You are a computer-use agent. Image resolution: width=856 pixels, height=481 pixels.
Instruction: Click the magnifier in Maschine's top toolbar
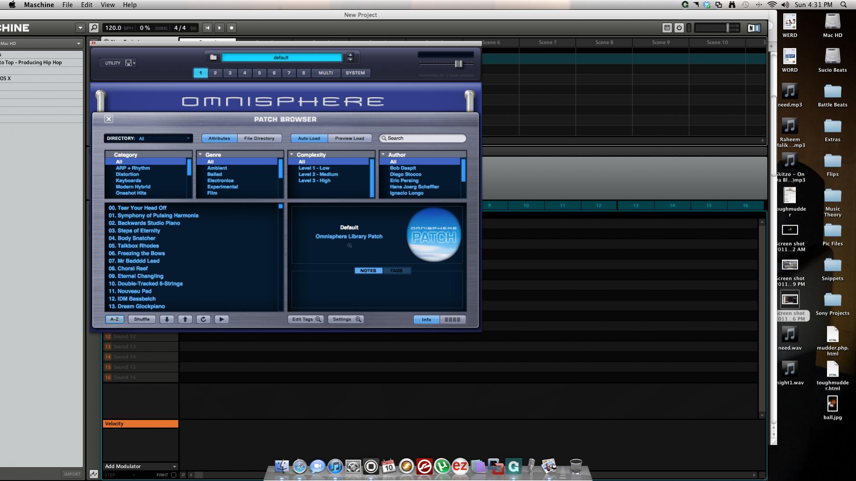click(x=94, y=28)
